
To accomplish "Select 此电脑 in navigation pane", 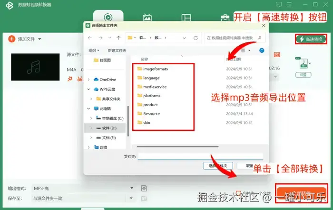I will point(105,109).
